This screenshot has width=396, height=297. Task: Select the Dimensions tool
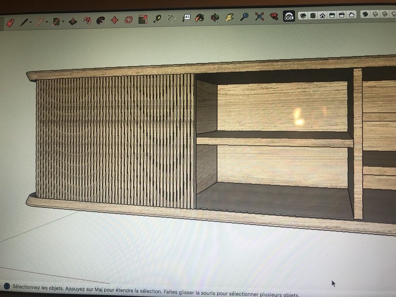coord(171,18)
